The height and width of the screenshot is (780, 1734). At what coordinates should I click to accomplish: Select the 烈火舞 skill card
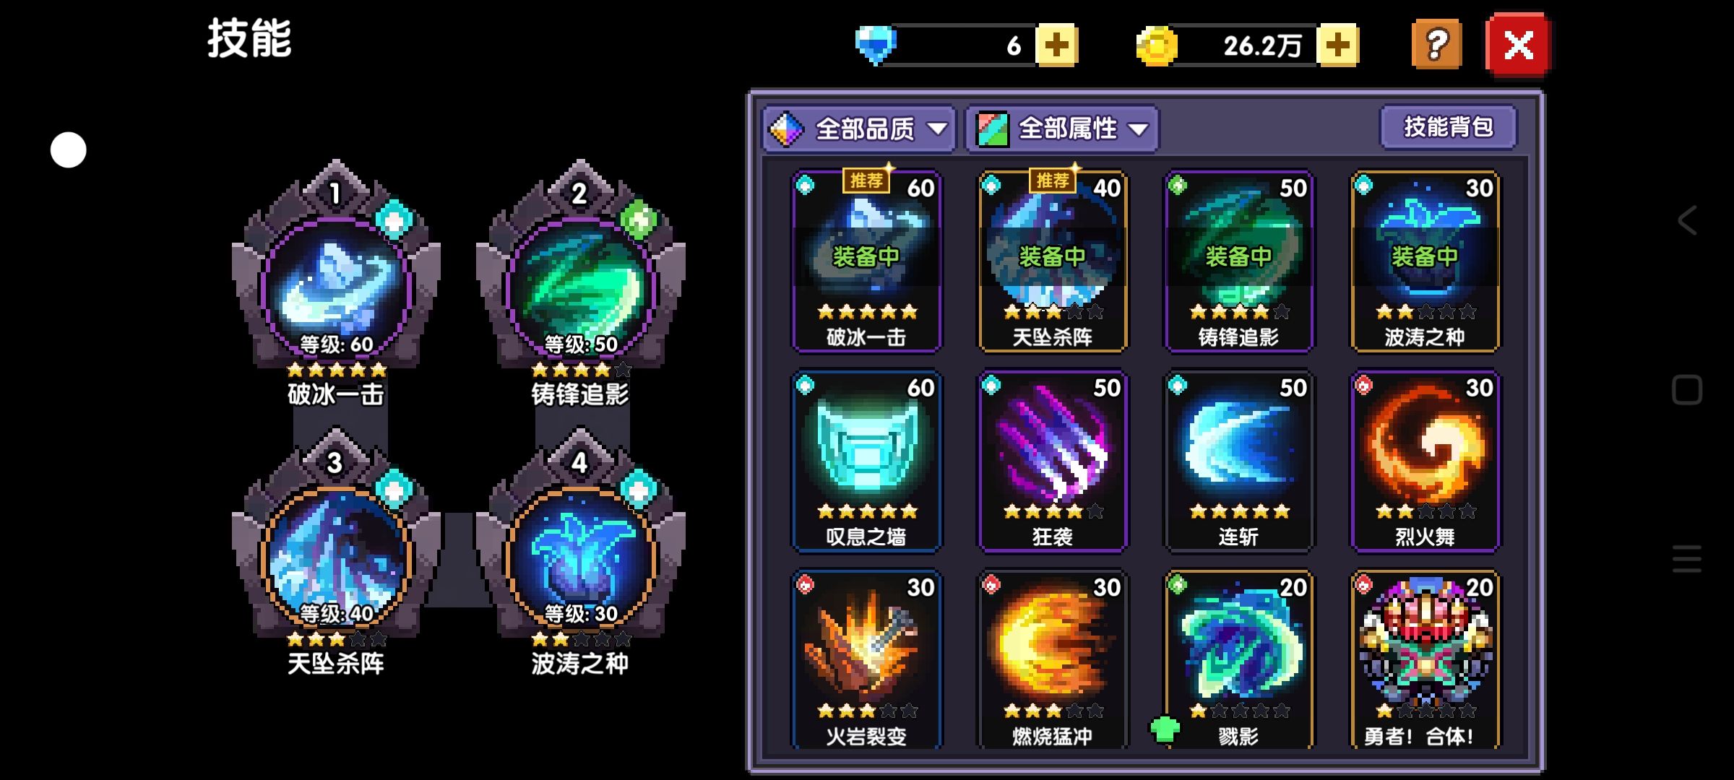coord(1425,461)
